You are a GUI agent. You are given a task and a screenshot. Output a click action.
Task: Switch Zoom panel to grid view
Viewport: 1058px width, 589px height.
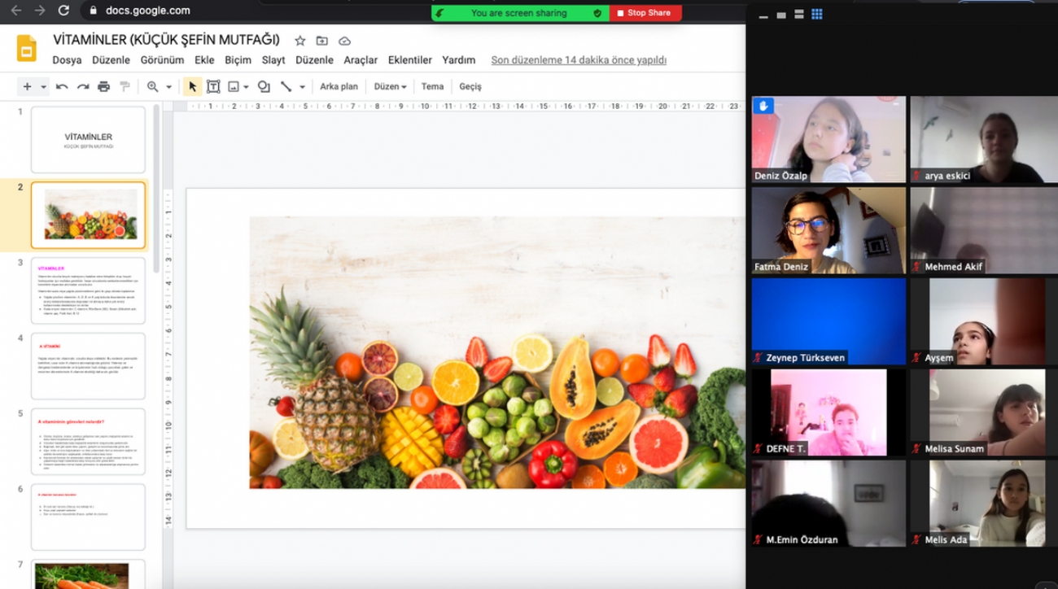click(817, 15)
